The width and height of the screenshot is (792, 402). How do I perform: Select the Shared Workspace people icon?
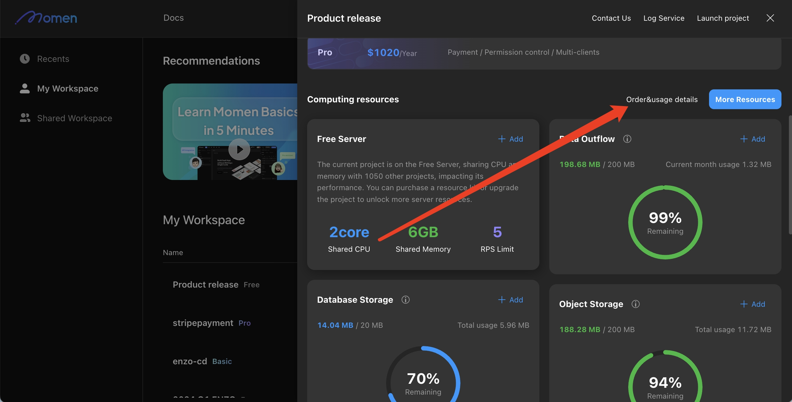coord(25,118)
